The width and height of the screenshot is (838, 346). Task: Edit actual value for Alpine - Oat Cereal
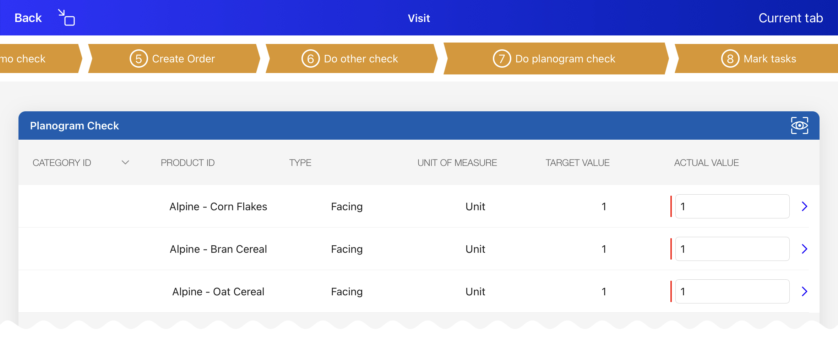pyautogui.click(x=732, y=291)
